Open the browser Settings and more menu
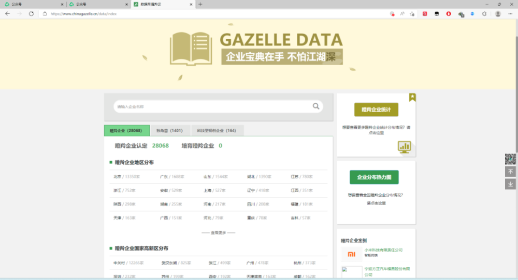Viewport: 518px width, 280px height. click(x=510, y=14)
